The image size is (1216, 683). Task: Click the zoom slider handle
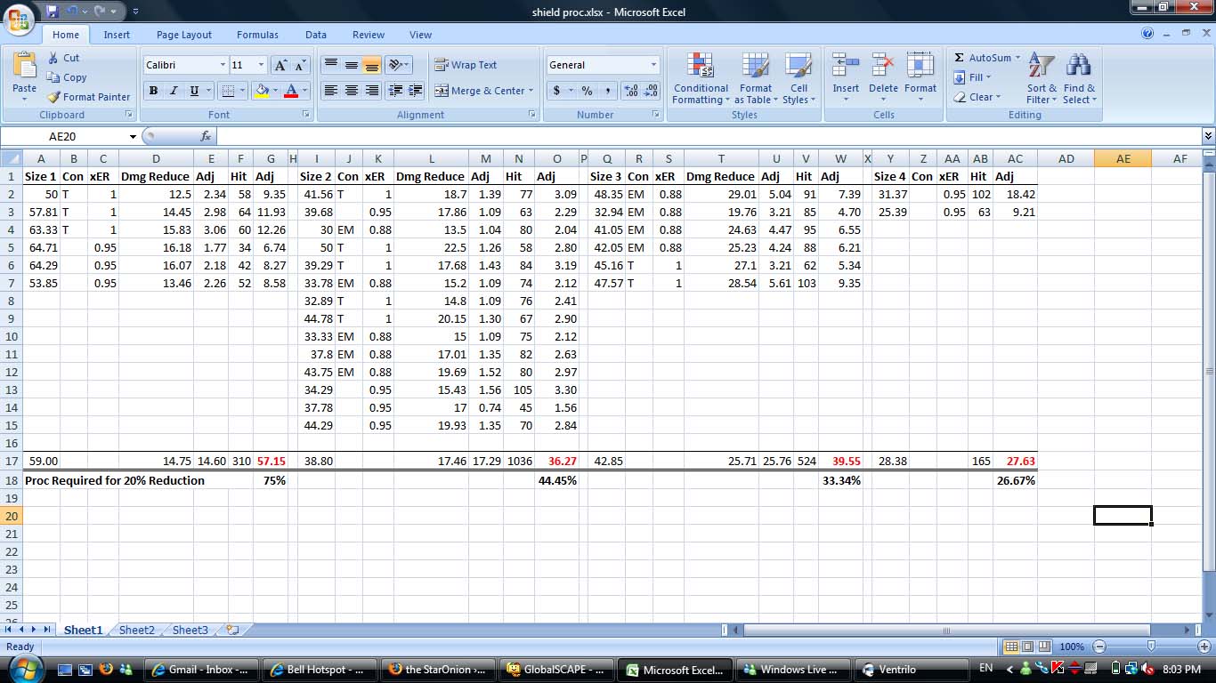coord(1151,647)
